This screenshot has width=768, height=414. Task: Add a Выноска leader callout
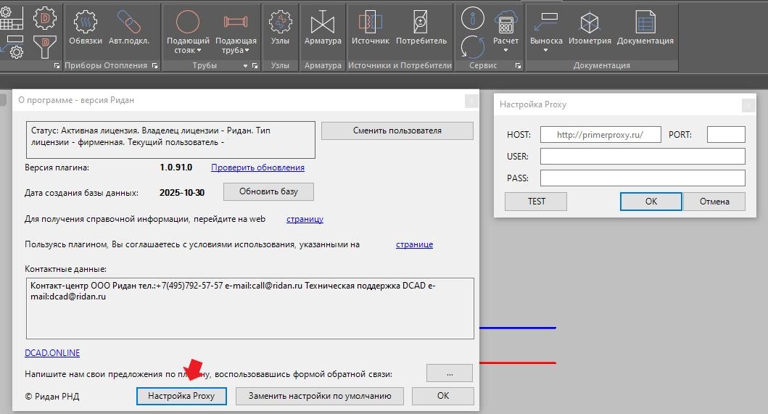(545, 28)
